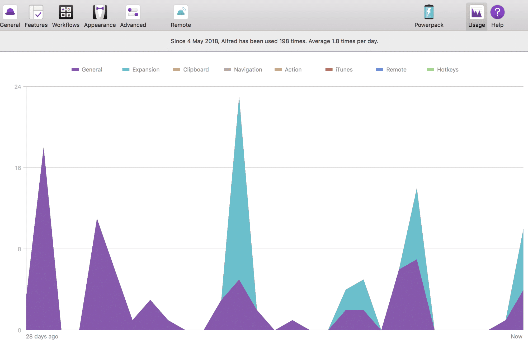Click the 'Now' axis label
The image size is (528, 343).
tap(516, 336)
